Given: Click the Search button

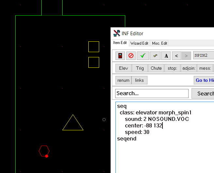Looking at the screenshot, I should point(203,94).
